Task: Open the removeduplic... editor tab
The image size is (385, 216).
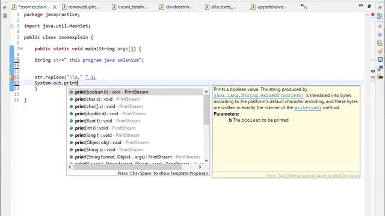Action: [81, 7]
